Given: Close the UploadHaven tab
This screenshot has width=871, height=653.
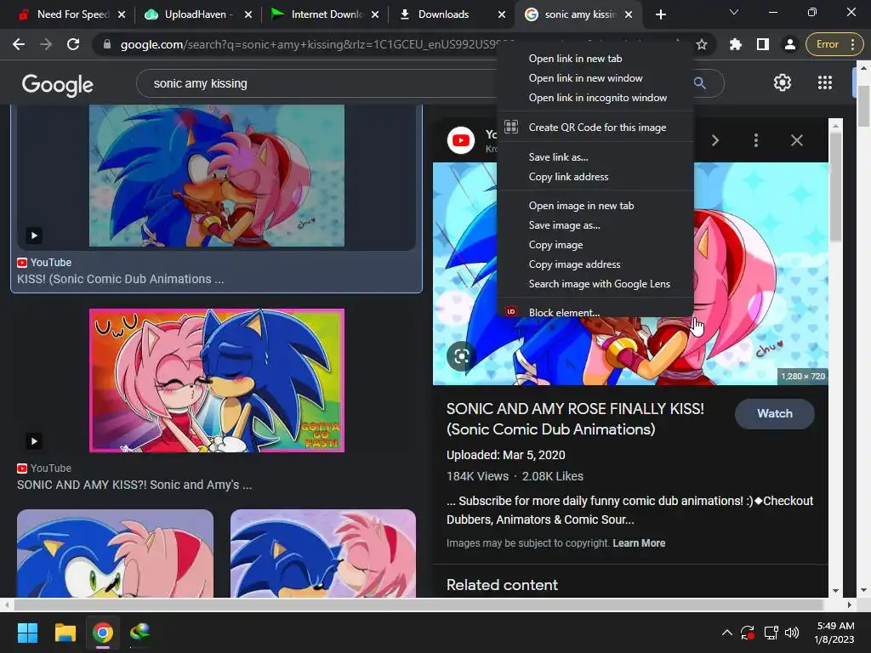Looking at the screenshot, I should tap(248, 14).
